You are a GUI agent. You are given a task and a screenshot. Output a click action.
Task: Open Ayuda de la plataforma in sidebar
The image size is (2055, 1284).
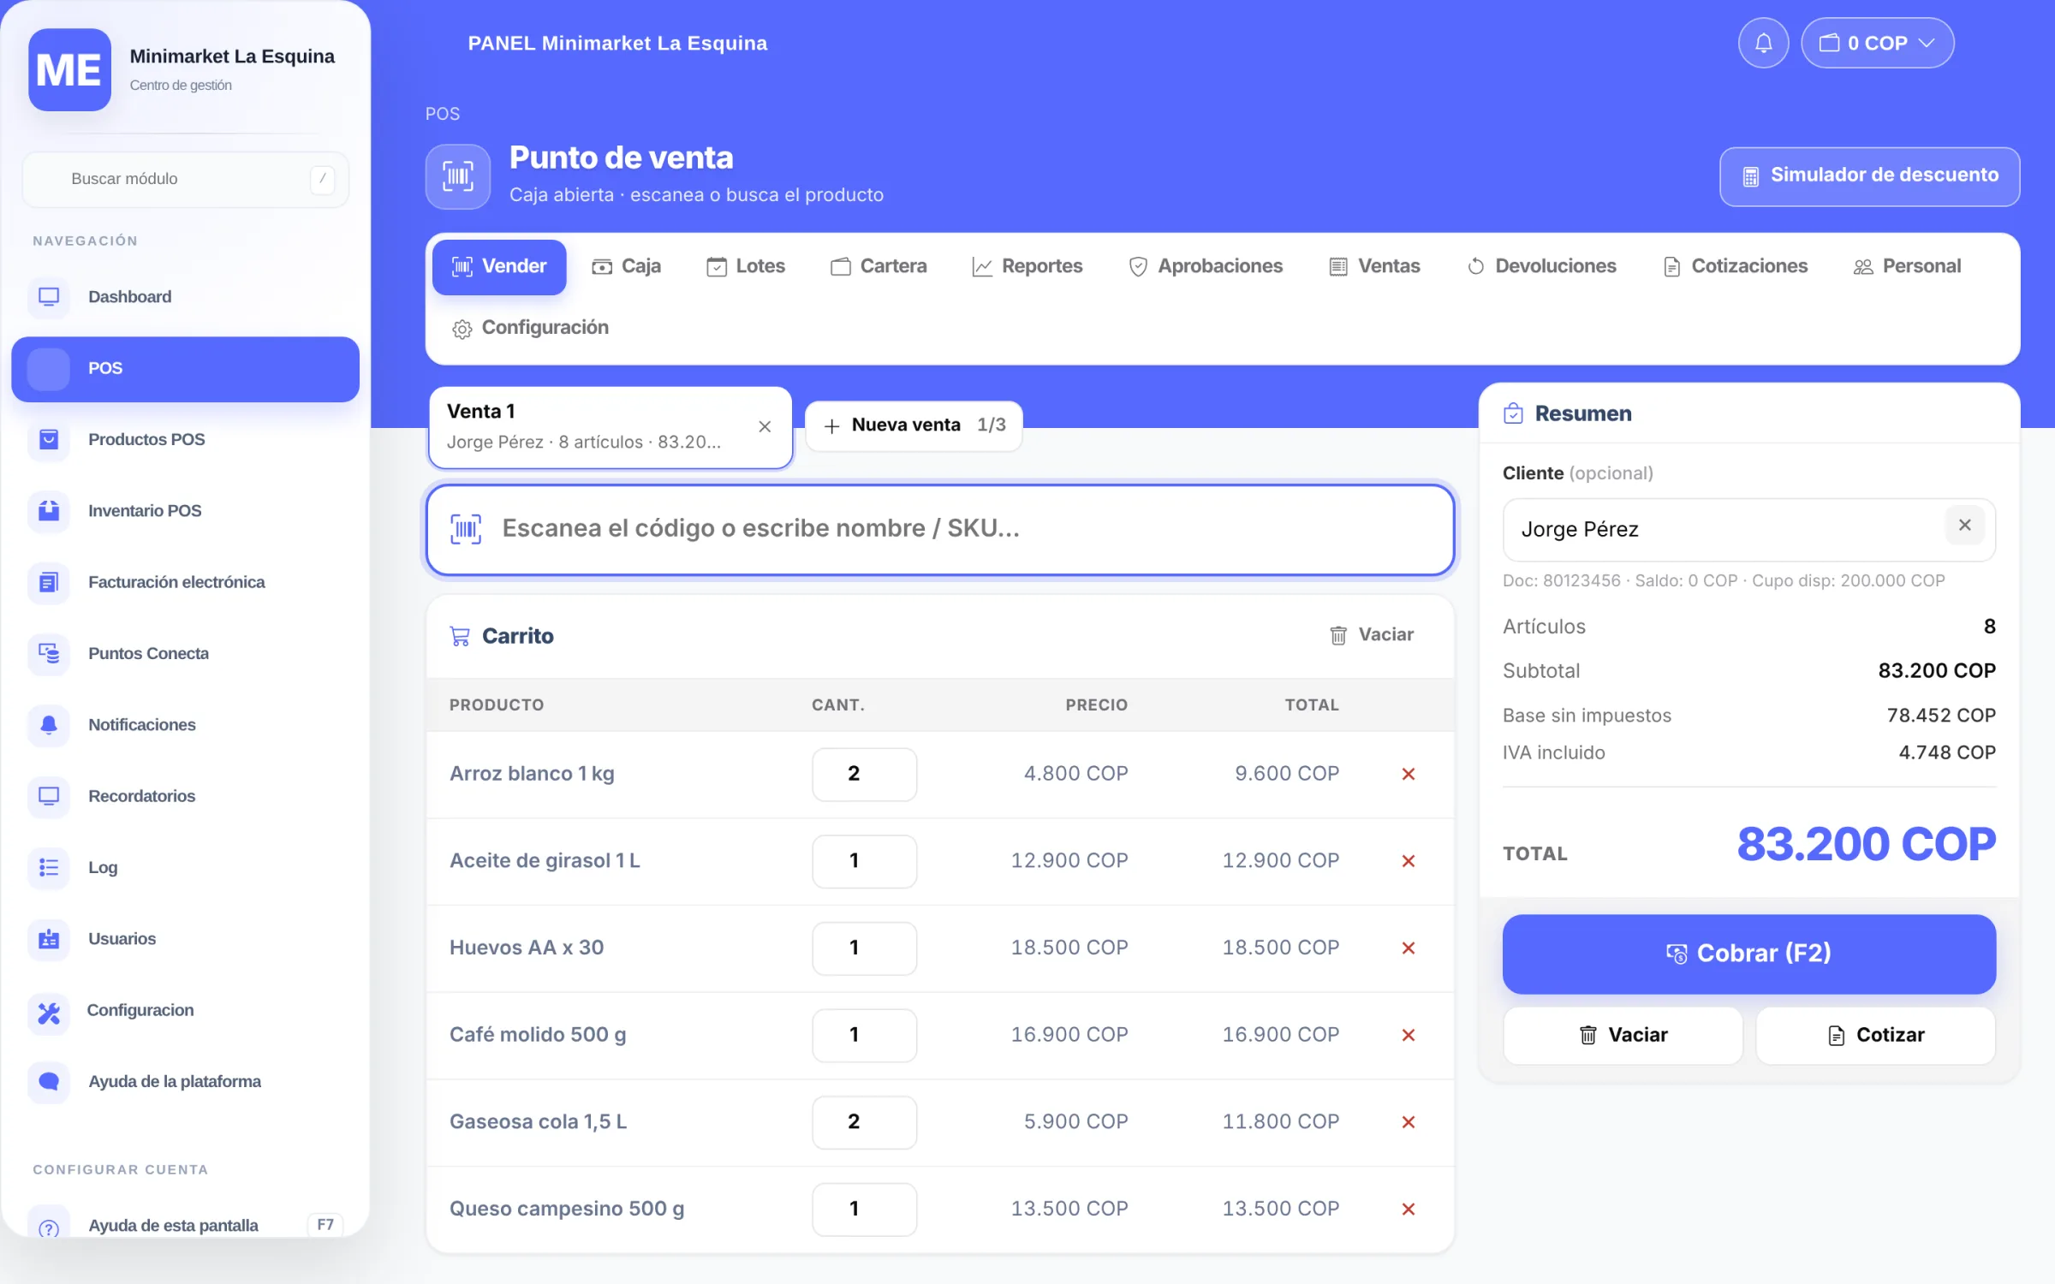point(185,1082)
